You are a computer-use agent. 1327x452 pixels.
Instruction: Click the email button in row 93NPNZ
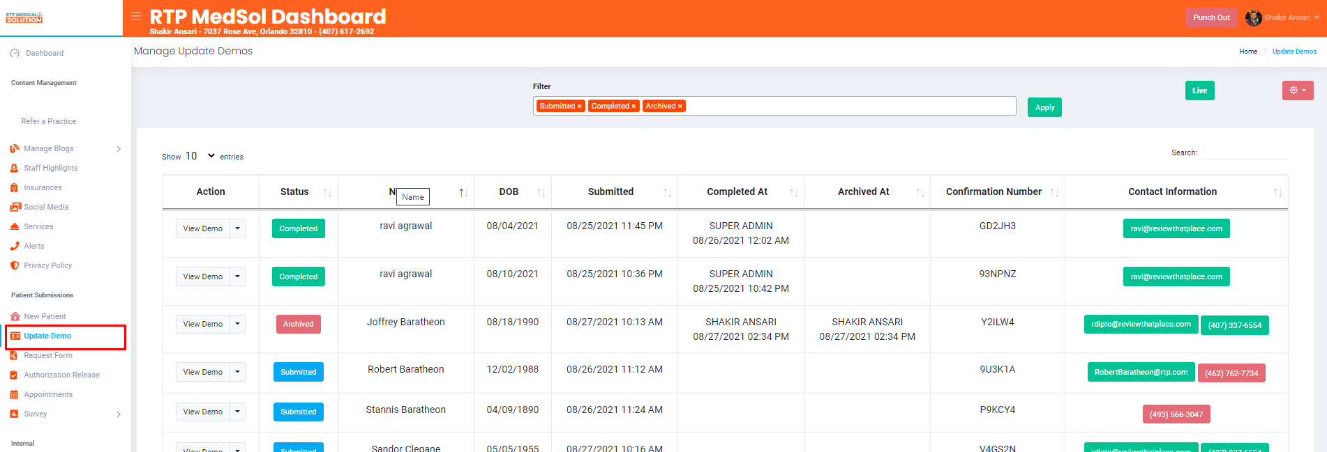pyautogui.click(x=1176, y=276)
